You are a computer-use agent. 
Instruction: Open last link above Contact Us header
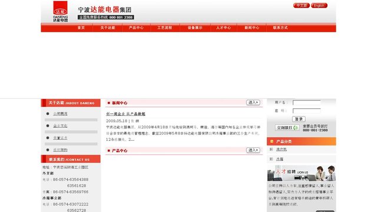tap(60, 150)
